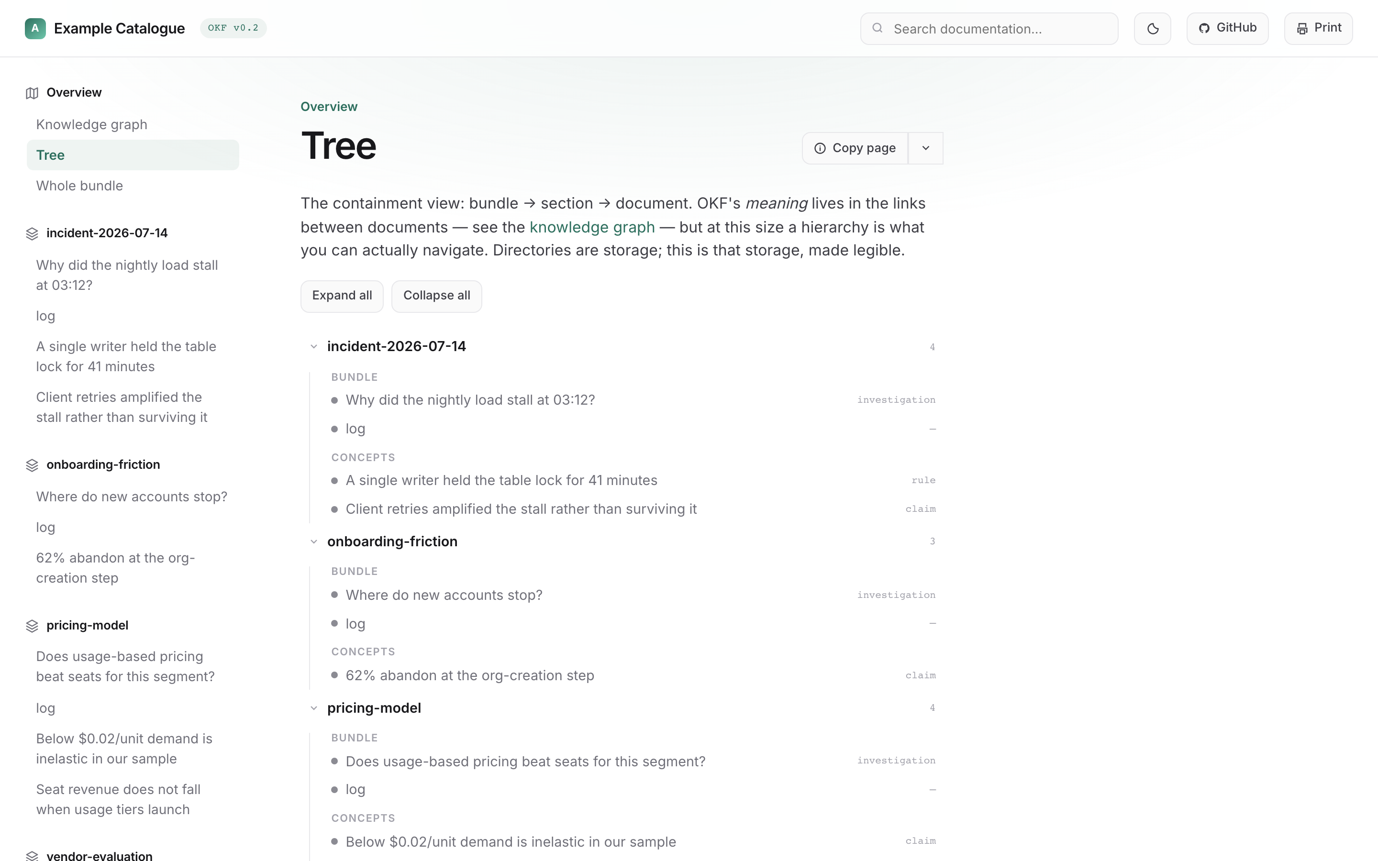Click the Overview breadcrumb above Tree title
This screenshot has height=861, width=1378.
(x=329, y=107)
